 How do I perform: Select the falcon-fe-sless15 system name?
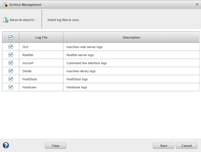pos(24,20)
